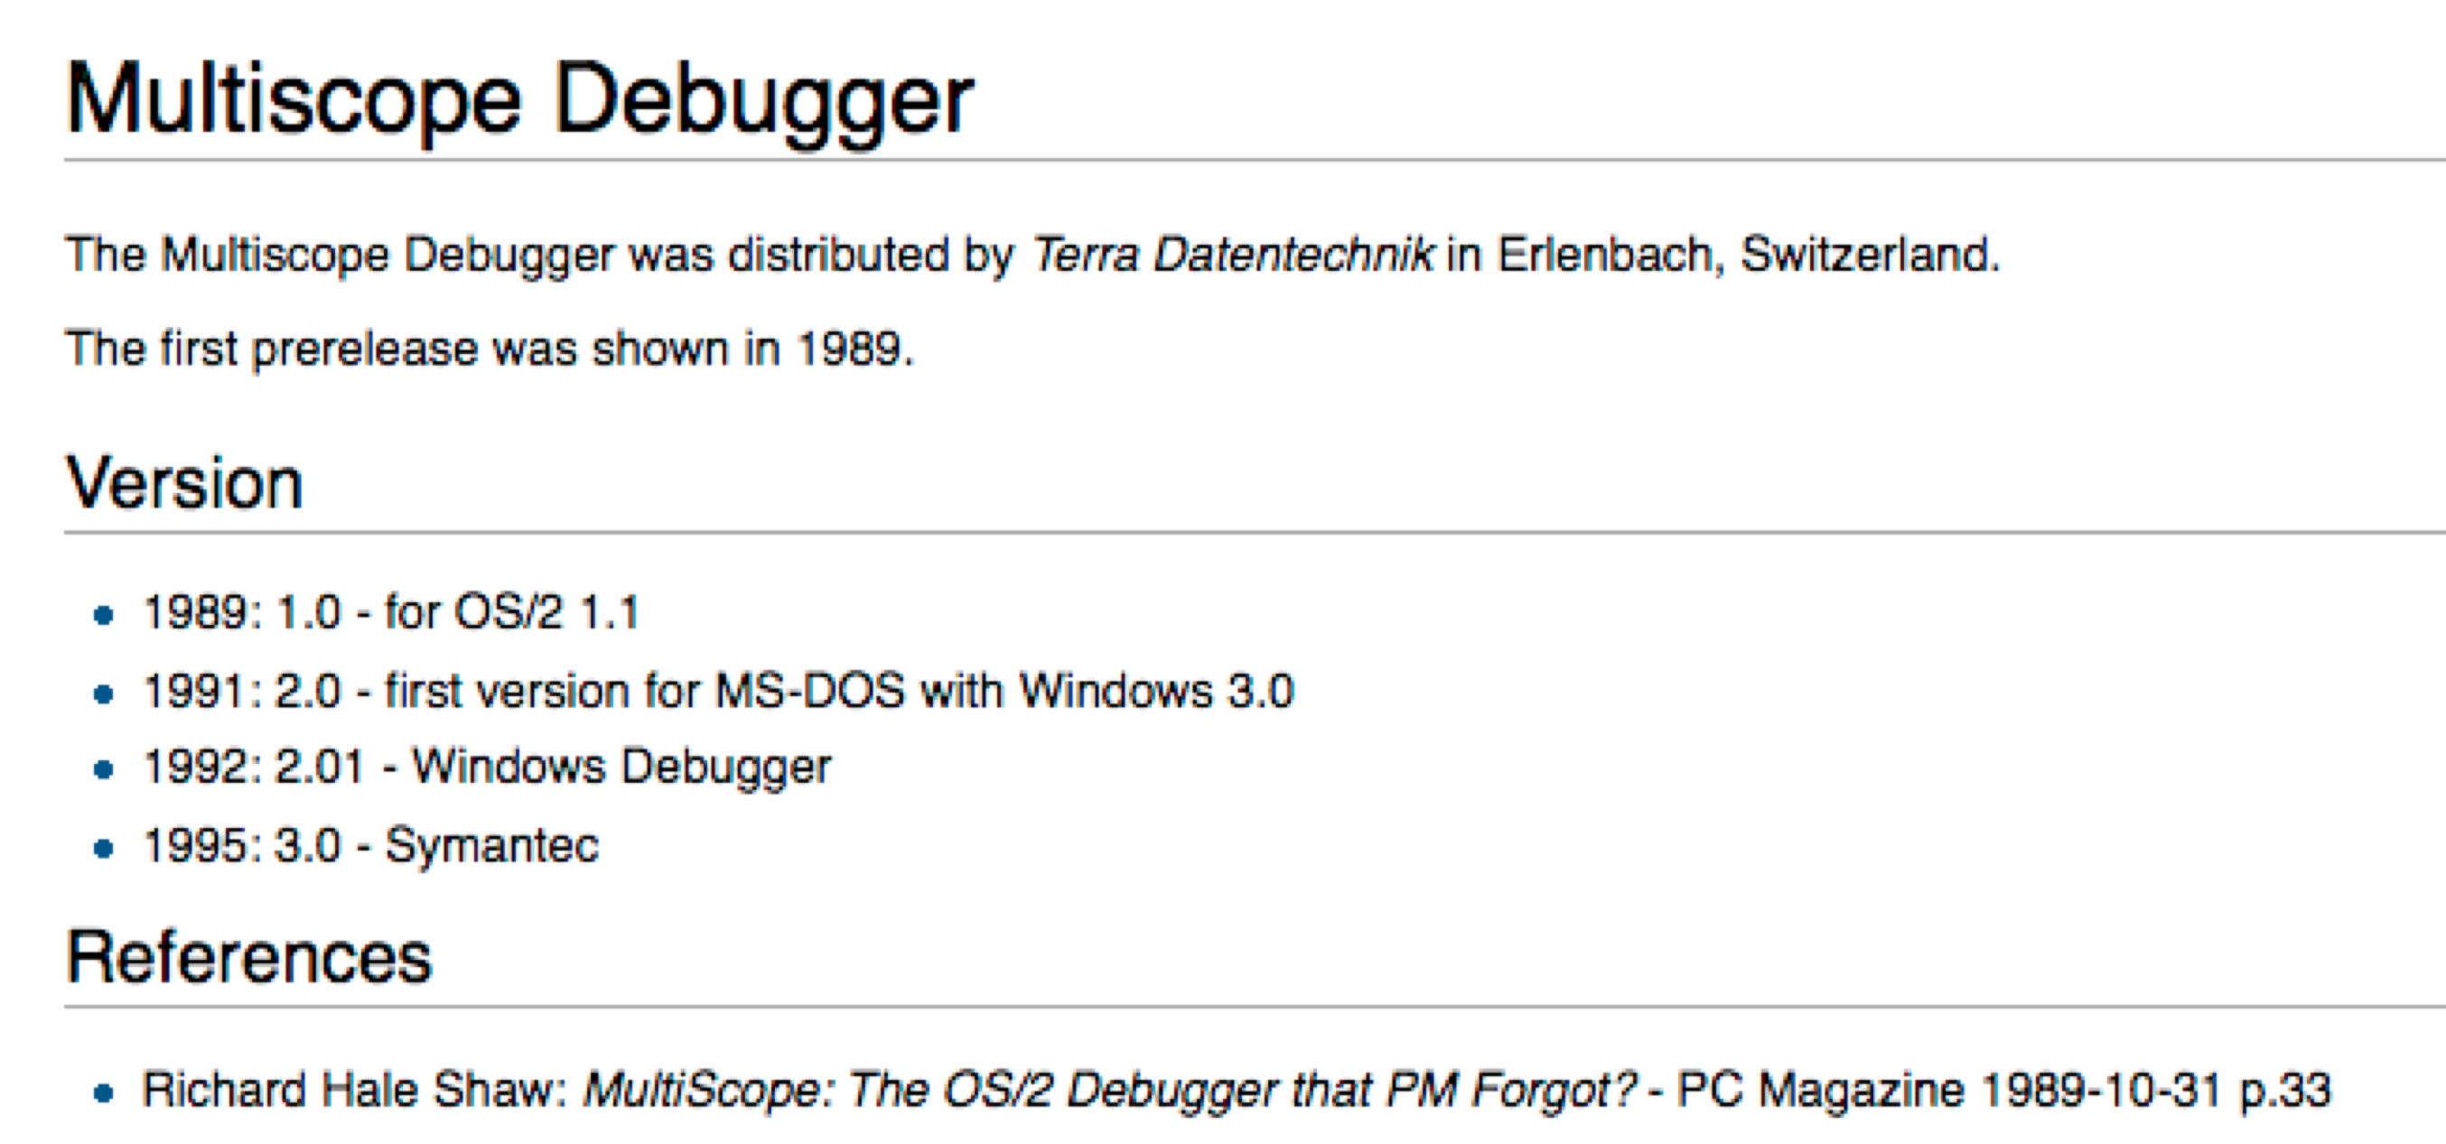Click the first prerelease sentence
2446x1144 pixels.
tap(489, 349)
